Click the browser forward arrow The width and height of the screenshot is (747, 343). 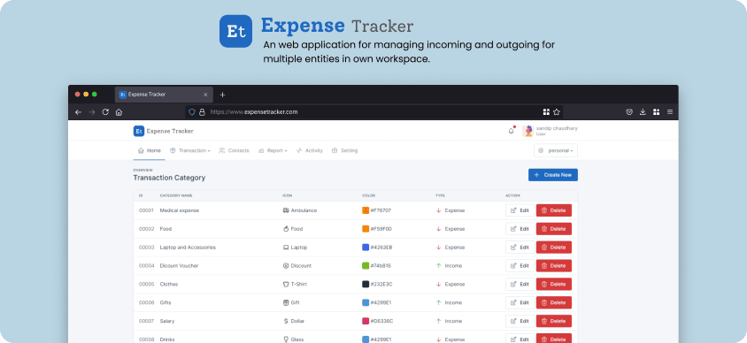click(x=92, y=112)
